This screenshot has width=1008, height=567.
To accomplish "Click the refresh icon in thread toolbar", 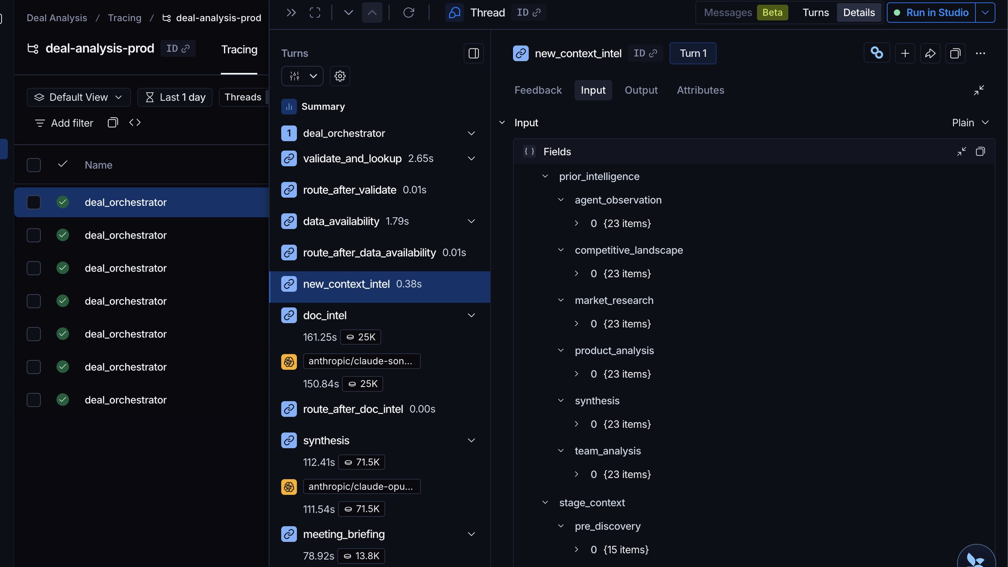I will click(409, 13).
